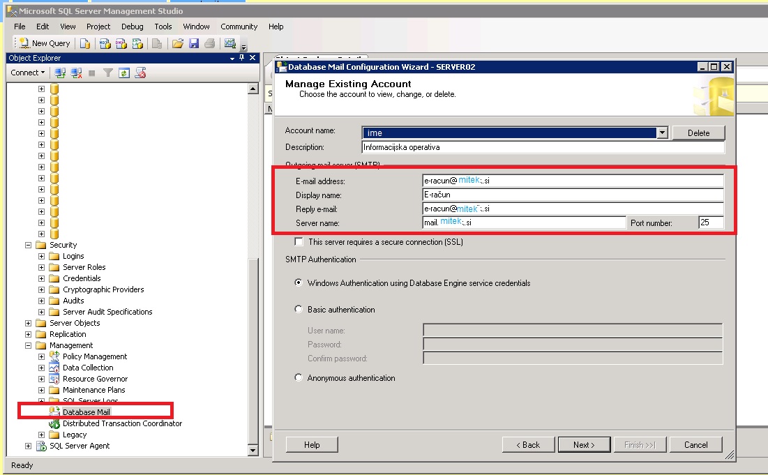Click the Print icon in the toolbar

tap(210, 43)
